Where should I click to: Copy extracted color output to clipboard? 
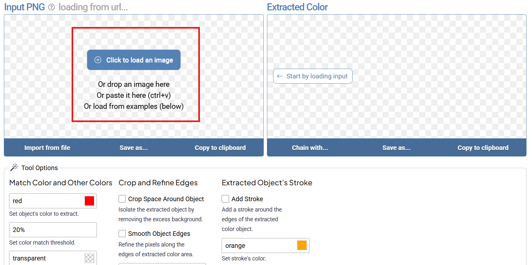coord(483,148)
